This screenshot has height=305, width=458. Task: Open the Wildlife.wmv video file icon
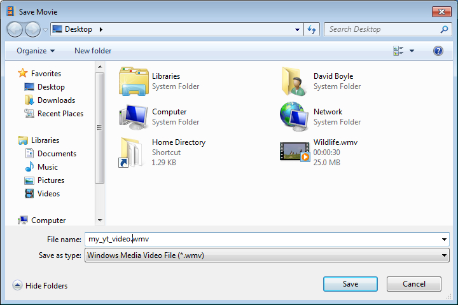[295, 152]
